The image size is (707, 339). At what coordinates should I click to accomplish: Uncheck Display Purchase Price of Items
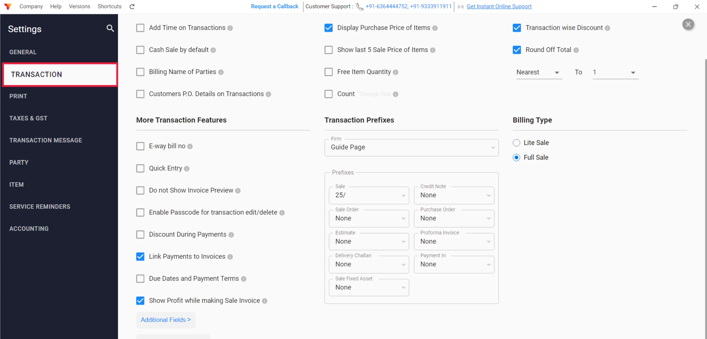[x=328, y=28]
